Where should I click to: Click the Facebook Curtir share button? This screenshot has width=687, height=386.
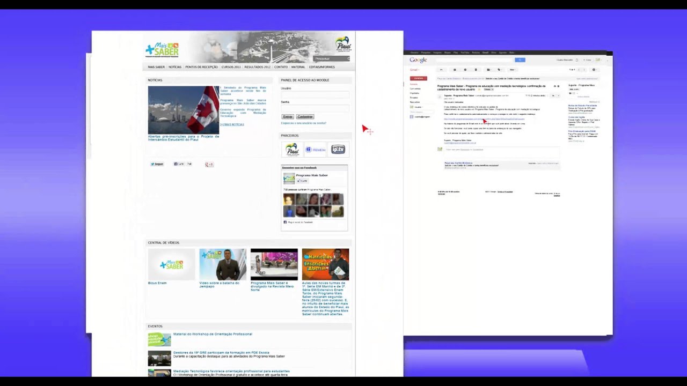pos(179,164)
